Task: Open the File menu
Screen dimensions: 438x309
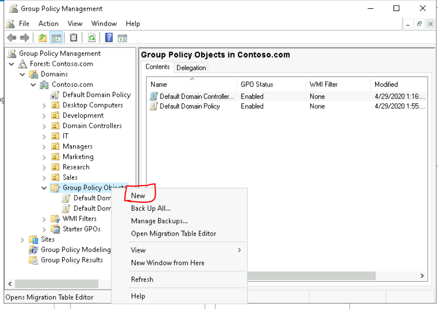Action: tap(24, 24)
